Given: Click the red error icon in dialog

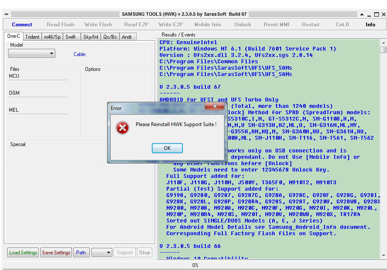Looking at the screenshot, I should click(x=122, y=128).
